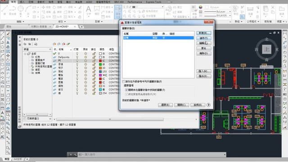Toggle the freeze sun icon for Defpoints layer
288x162 pixels.
[x=85, y=57]
